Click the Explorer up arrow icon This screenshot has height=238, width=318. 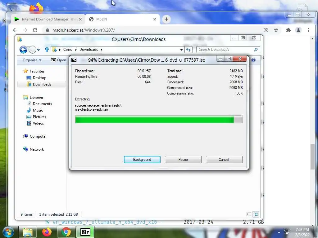[47, 50]
